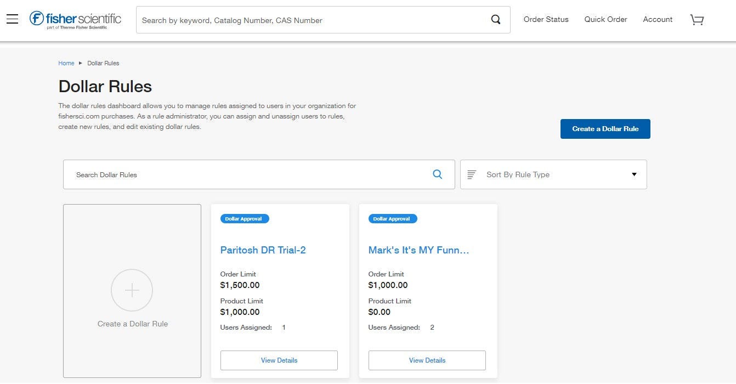The image size is (736, 384).
Task: Click the Dollar Approval badge on Paritosh DR Trial-2
Action: click(x=244, y=218)
